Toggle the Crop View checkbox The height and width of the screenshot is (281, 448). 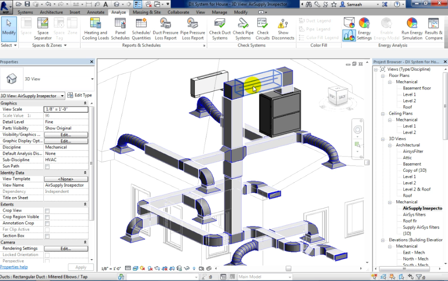click(47, 211)
